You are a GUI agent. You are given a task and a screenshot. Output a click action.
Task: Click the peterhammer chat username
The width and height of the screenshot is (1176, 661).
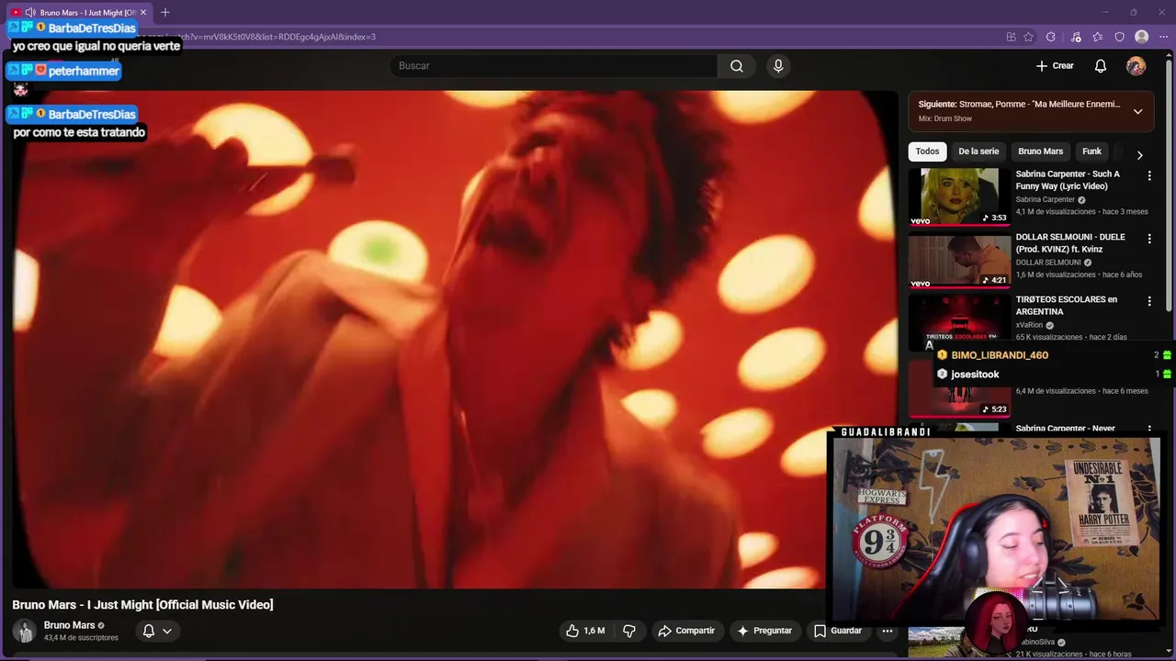(x=84, y=71)
